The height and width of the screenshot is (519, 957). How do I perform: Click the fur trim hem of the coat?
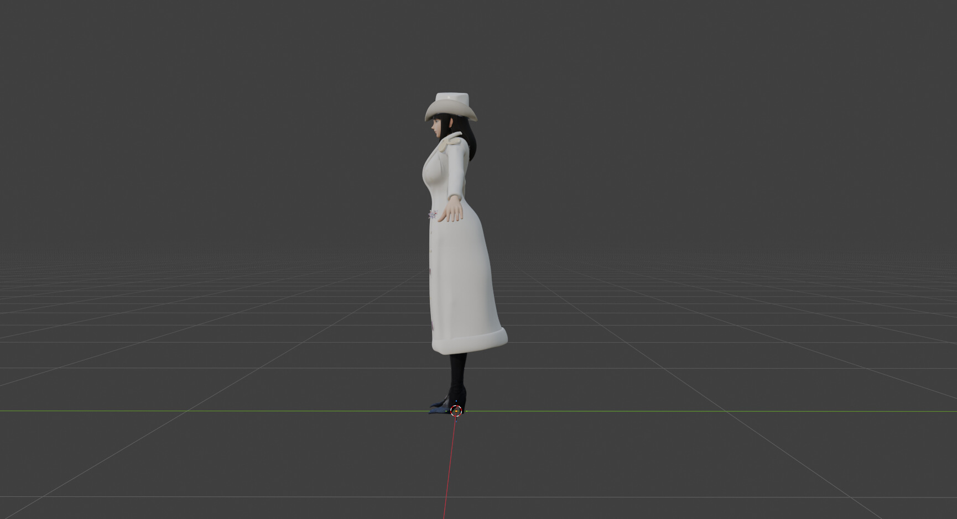coord(469,342)
